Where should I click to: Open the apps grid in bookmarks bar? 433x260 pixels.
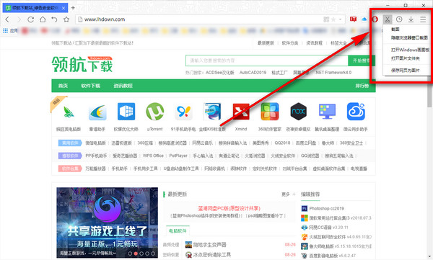tap(5, 30)
